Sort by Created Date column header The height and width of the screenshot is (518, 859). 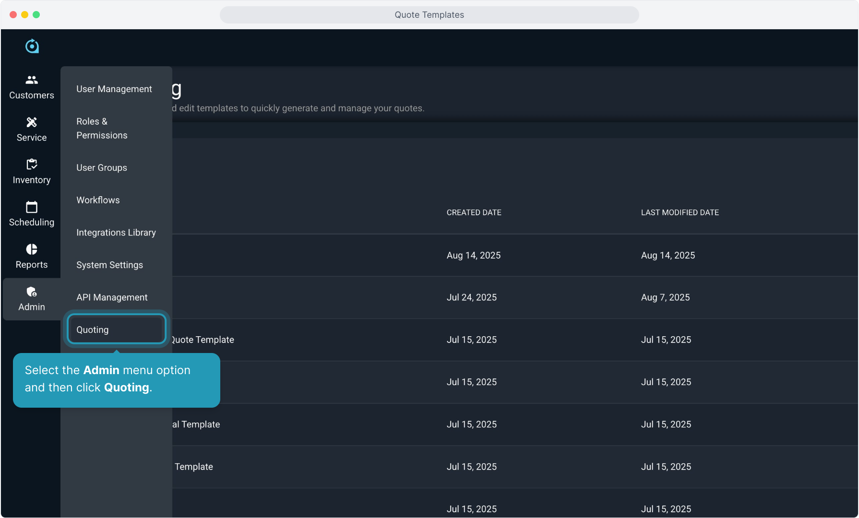click(474, 212)
